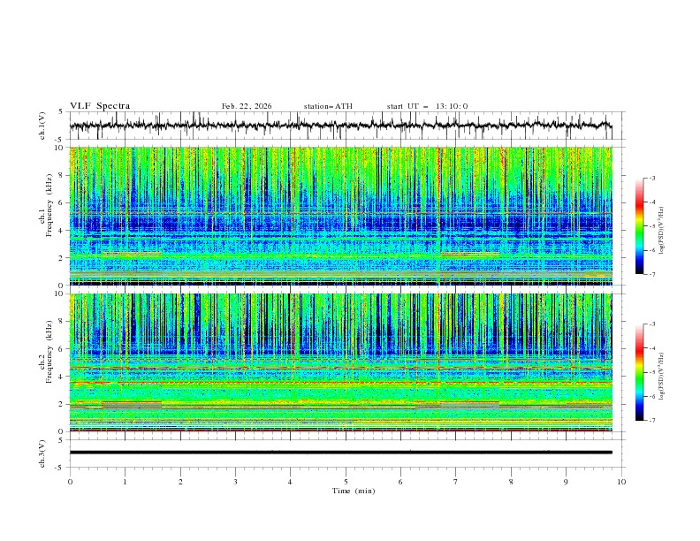
Task: Click the ch.1 colorbar "log(PSD)(V²/Hz)" label
Action: pos(661,231)
